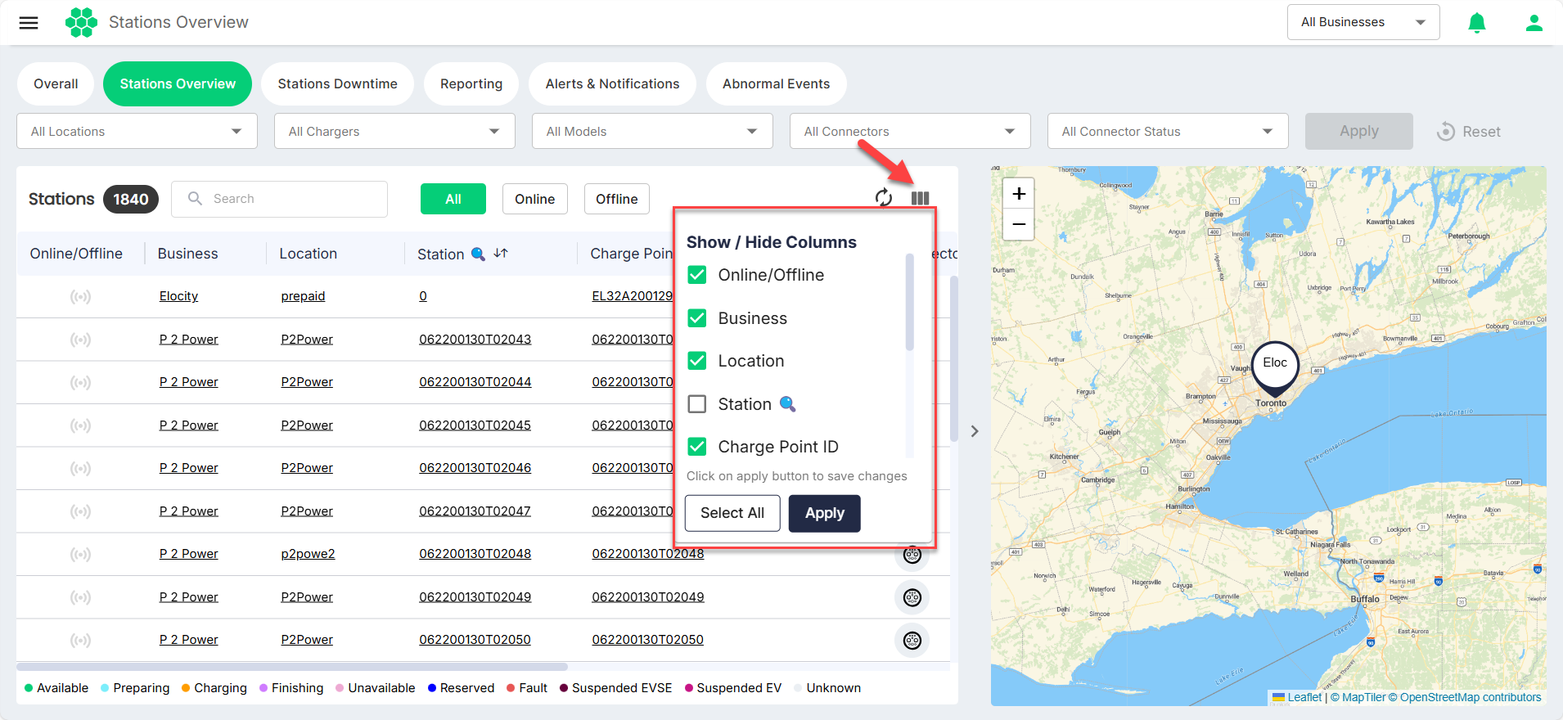Image resolution: width=1563 pixels, height=720 pixels.
Task: Open the All Connector Status dropdown
Action: (1168, 131)
